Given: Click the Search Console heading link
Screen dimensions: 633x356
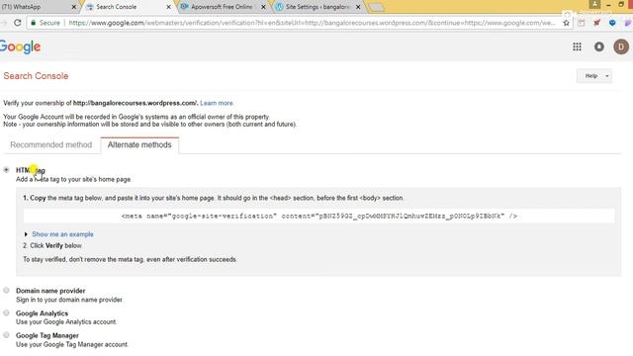Looking at the screenshot, I should pos(36,76).
